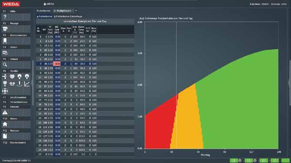Open the Notizen notes icon
291x163 pixels.
pyautogui.click(x=5, y=136)
